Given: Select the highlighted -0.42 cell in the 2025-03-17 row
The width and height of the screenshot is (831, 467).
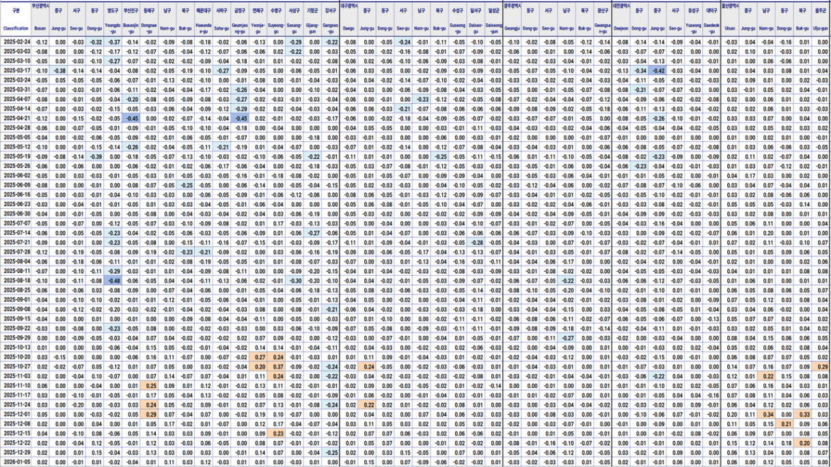Looking at the screenshot, I should coord(658,70).
